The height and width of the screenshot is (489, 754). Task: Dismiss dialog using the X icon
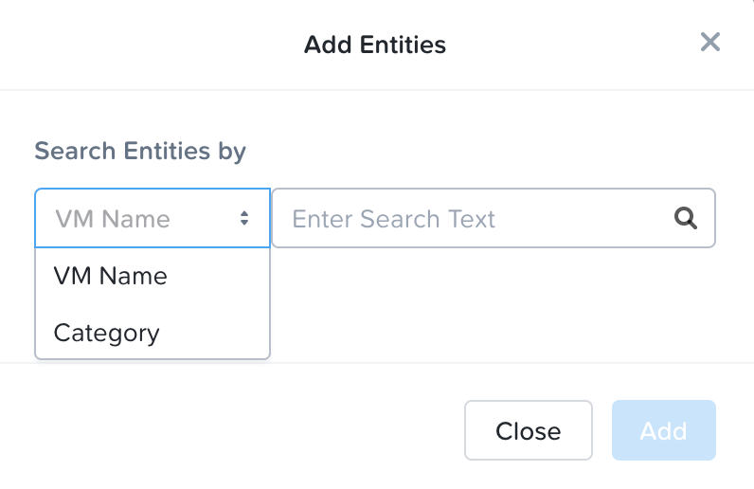click(x=709, y=42)
